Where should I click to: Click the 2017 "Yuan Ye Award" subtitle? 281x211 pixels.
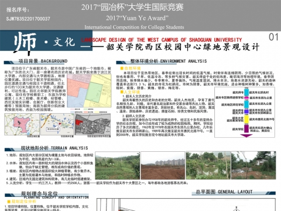[137, 18]
